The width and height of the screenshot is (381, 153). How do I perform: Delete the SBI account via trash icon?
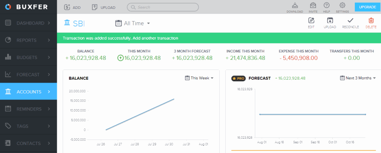(371, 20)
